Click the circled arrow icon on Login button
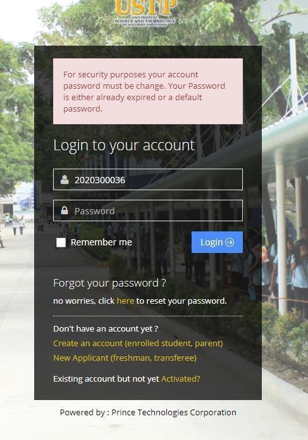 coord(230,242)
